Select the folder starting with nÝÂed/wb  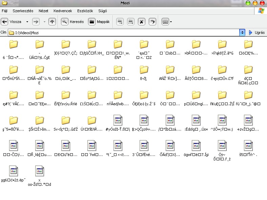[118, 98]
